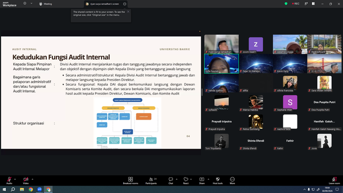343x193 pixels.
Task: Click the organisation structure chart on slide
Action: (128, 123)
